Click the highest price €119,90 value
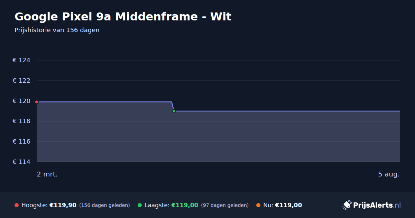This screenshot has width=415, height=218. 63,205
